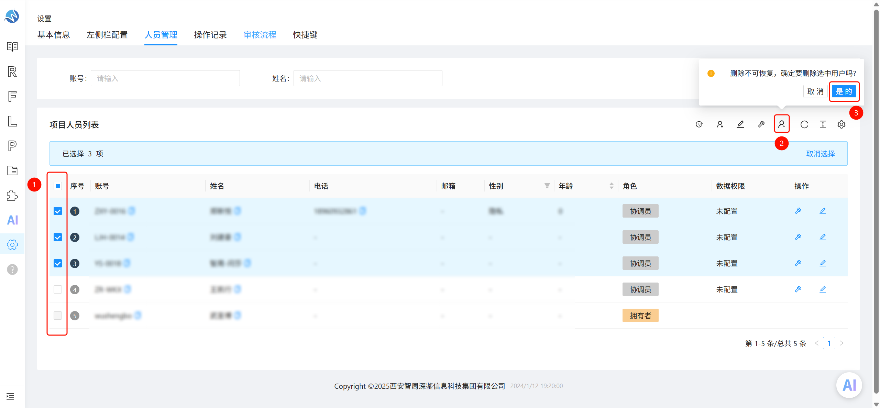
Task: Click the batch edit pencil icon in the toolbar
Action: pyautogui.click(x=740, y=124)
